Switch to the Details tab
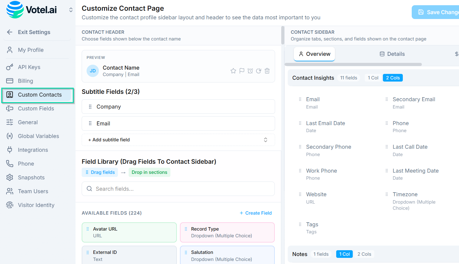459x264 pixels. pyautogui.click(x=392, y=54)
